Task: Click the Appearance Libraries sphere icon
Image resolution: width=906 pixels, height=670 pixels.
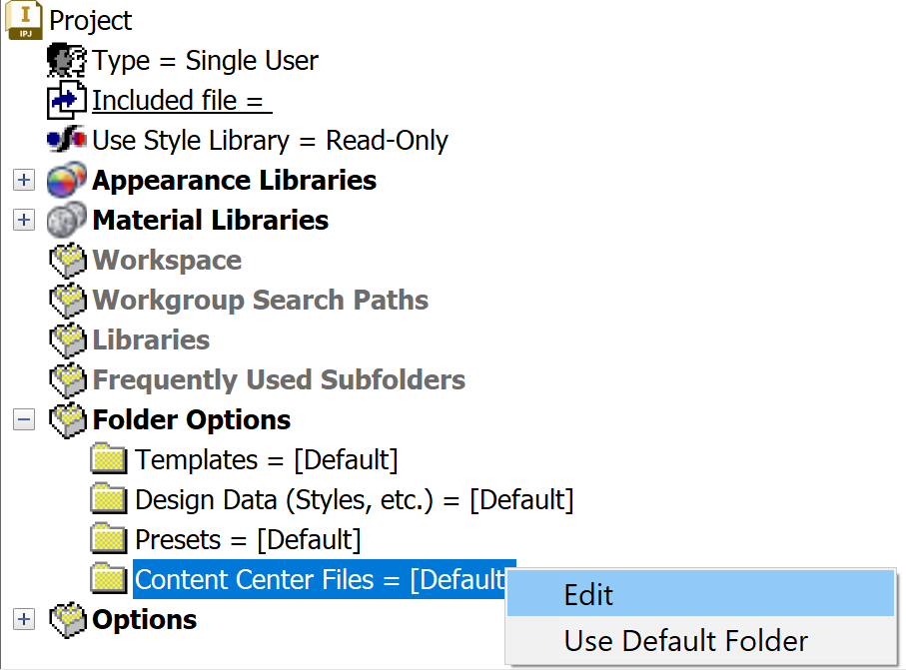Action: (x=68, y=181)
